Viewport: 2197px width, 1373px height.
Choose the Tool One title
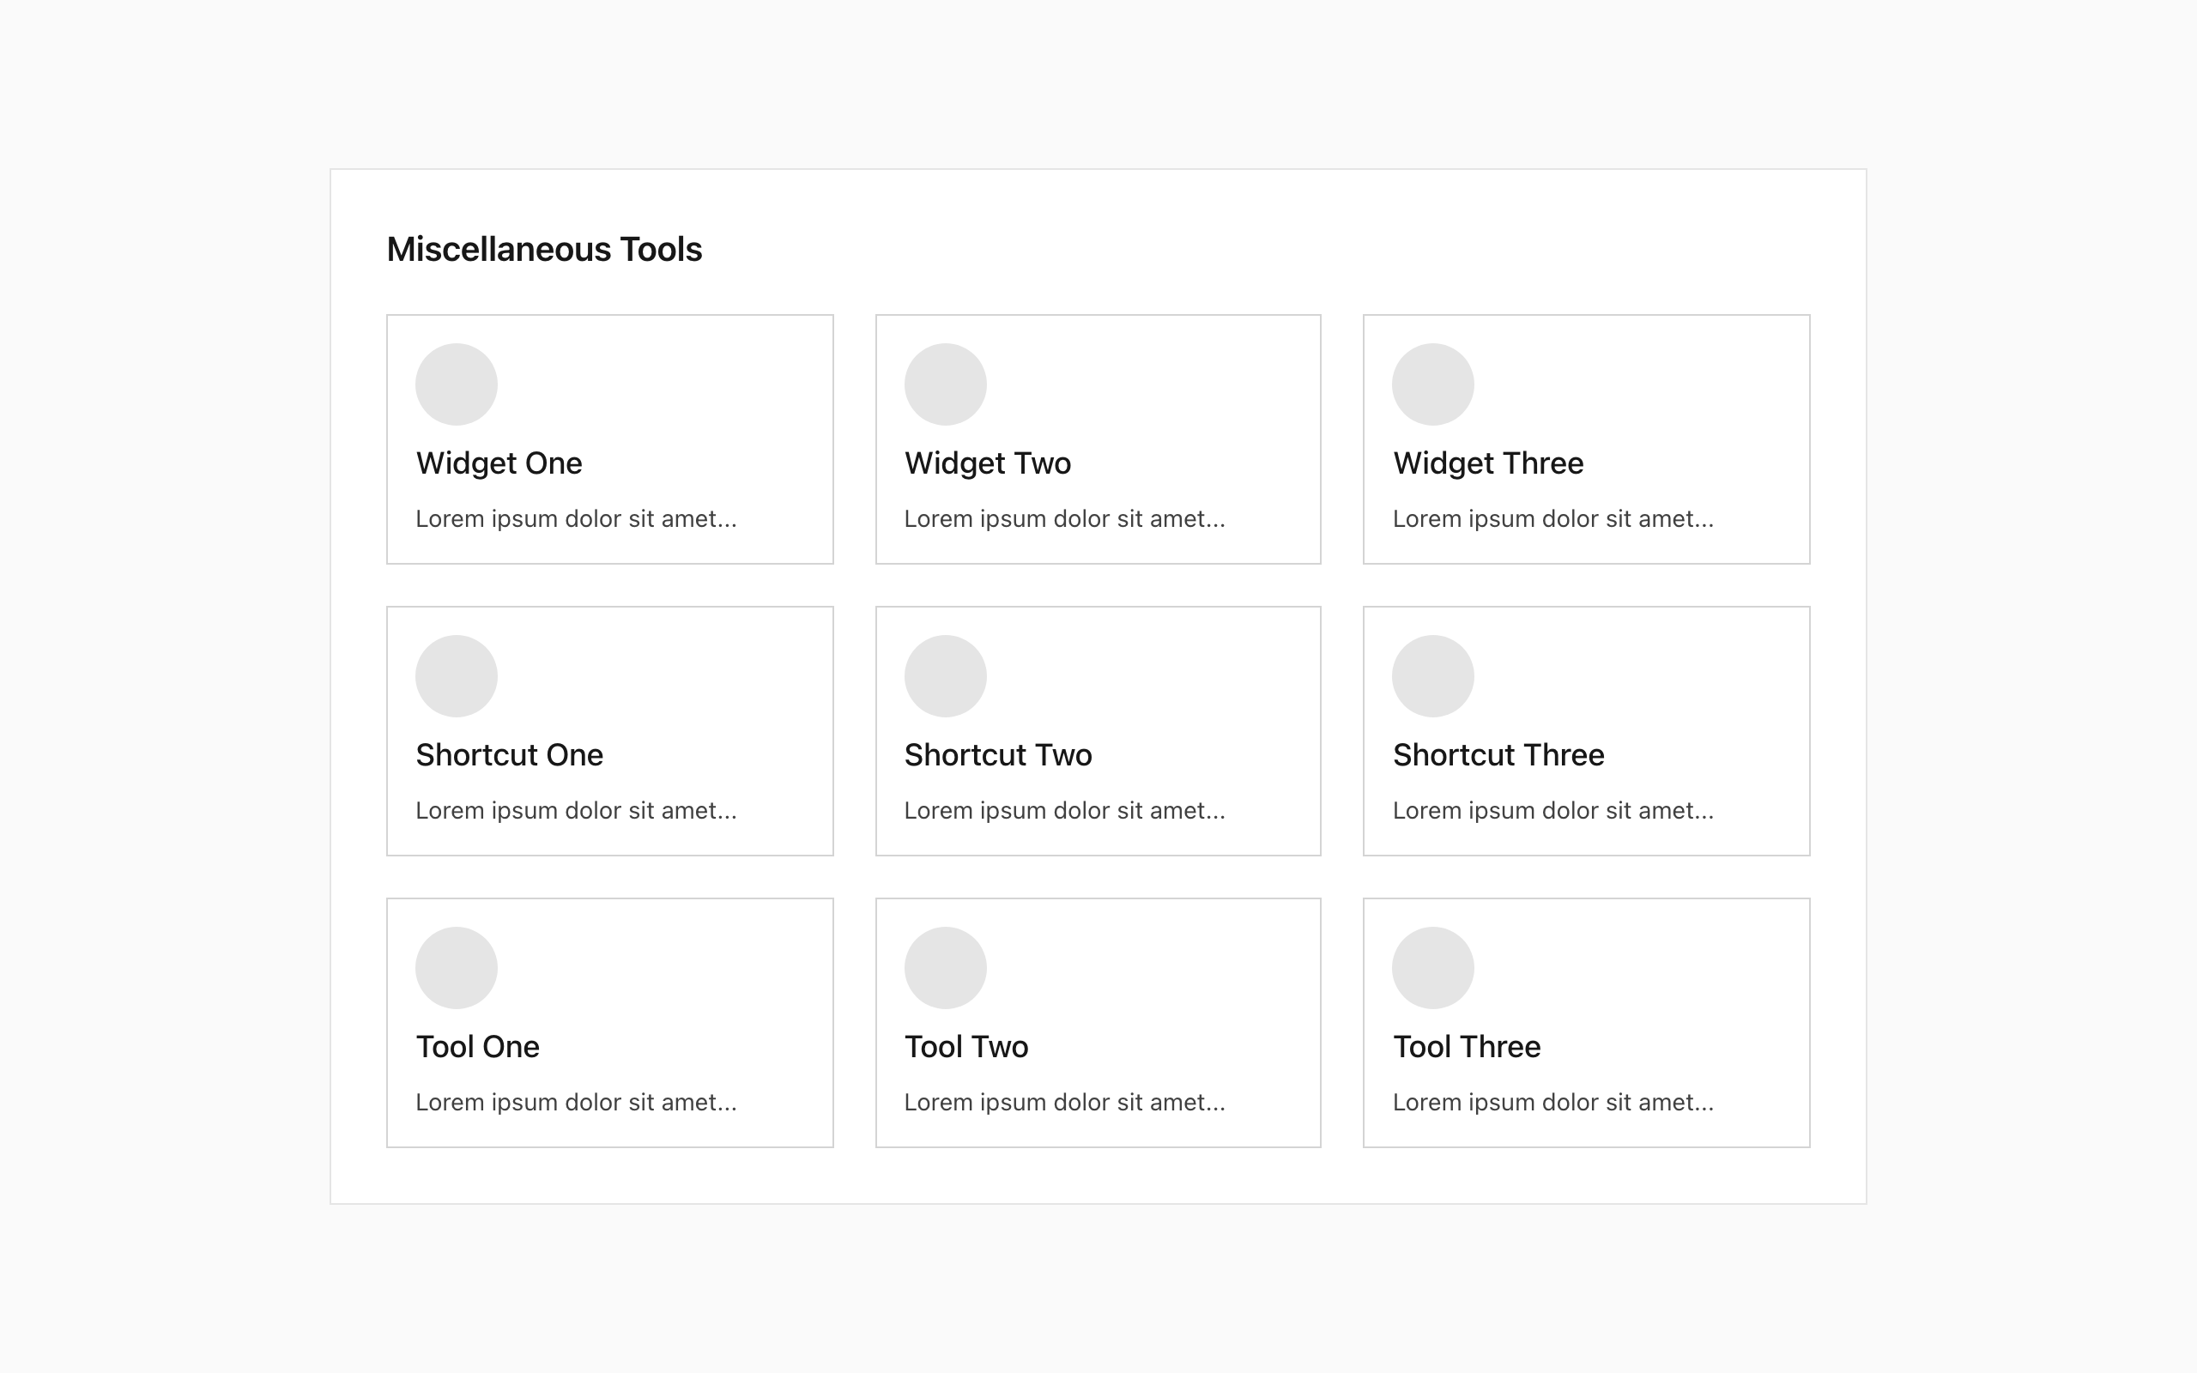tap(477, 1047)
